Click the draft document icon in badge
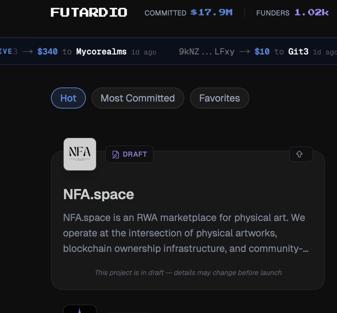 click(116, 154)
